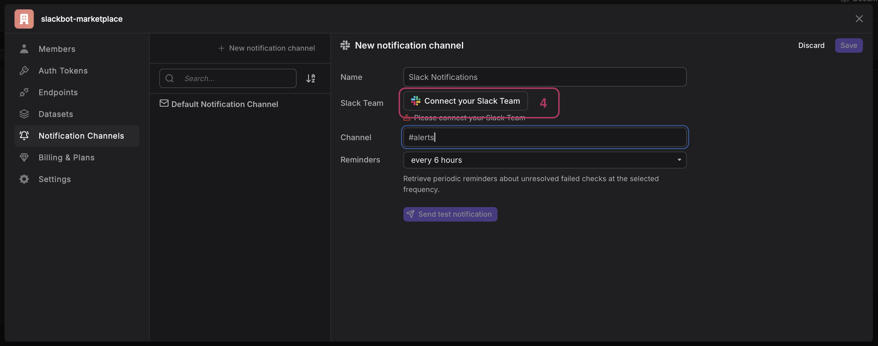The height and width of the screenshot is (346, 878).
Task: Select Notification Channels in the sidebar
Action: click(x=77, y=136)
